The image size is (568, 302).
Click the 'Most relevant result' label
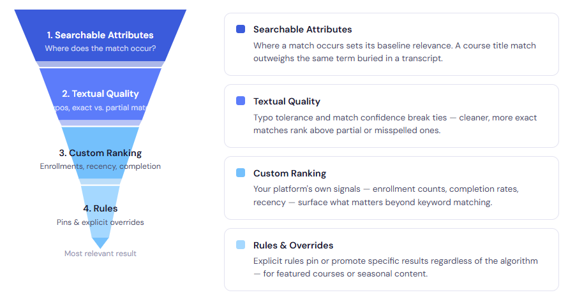[100, 254]
